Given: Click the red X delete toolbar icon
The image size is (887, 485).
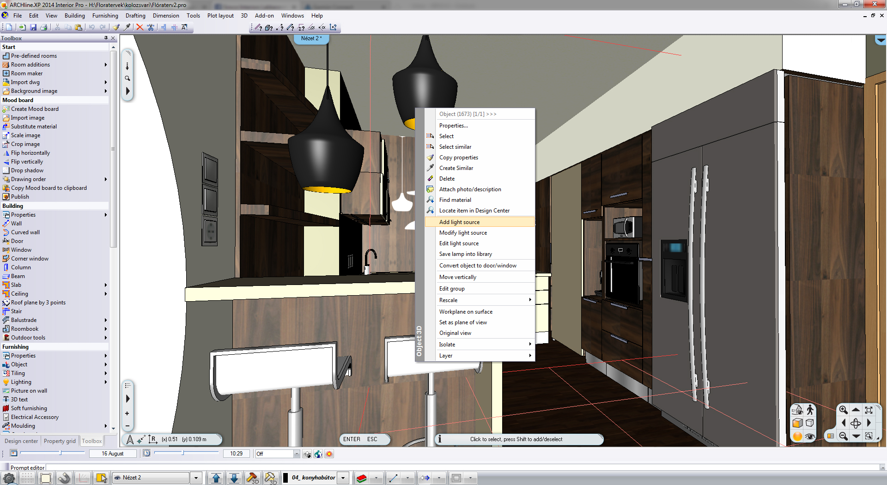Looking at the screenshot, I should 140,27.
